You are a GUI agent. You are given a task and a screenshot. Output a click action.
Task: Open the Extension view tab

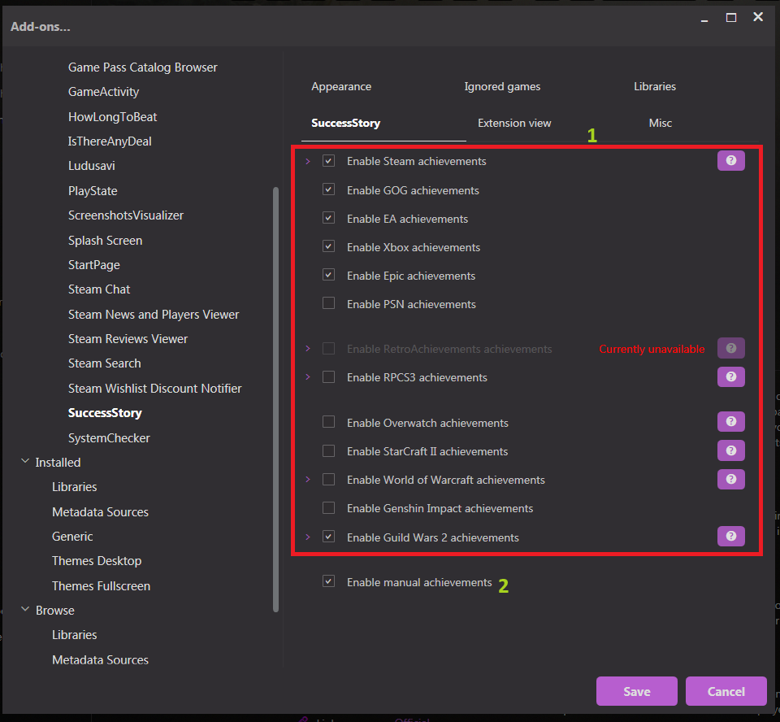click(x=514, y=123)
